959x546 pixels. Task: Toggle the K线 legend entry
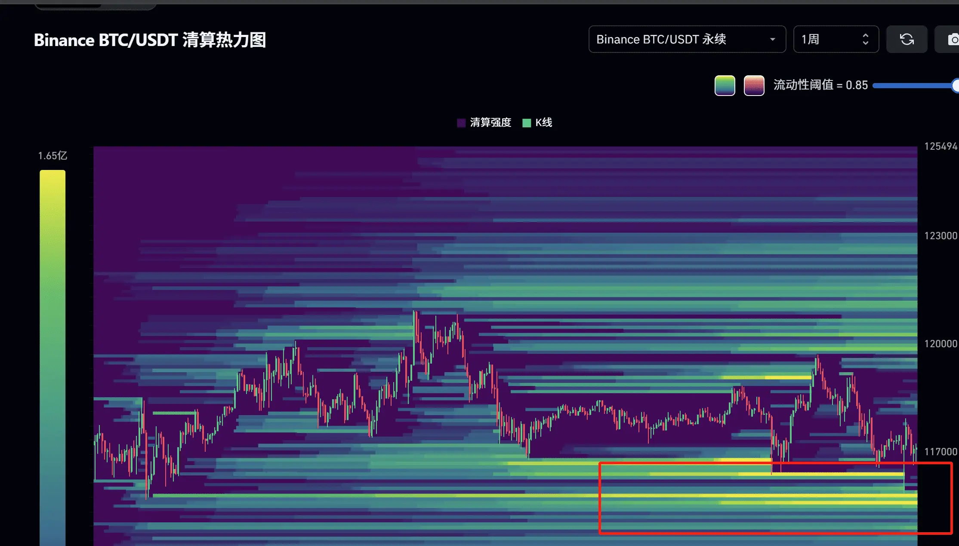(537, 123)
